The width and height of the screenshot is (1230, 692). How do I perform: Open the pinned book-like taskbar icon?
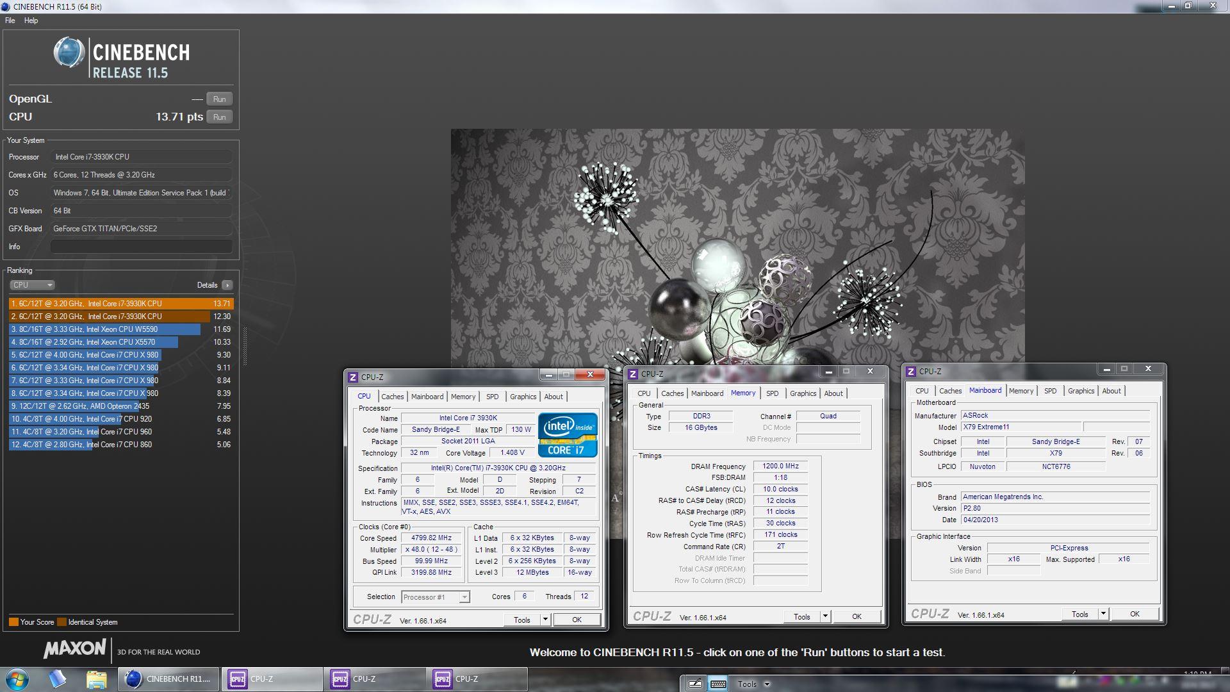57,679
